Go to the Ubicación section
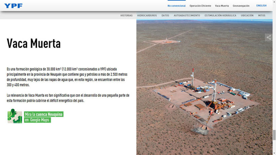276x155 pixels. click(x=247, y=15)
